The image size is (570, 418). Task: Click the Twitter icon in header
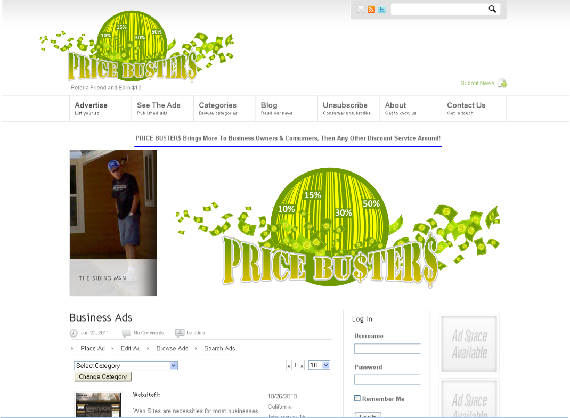(382, 10)
